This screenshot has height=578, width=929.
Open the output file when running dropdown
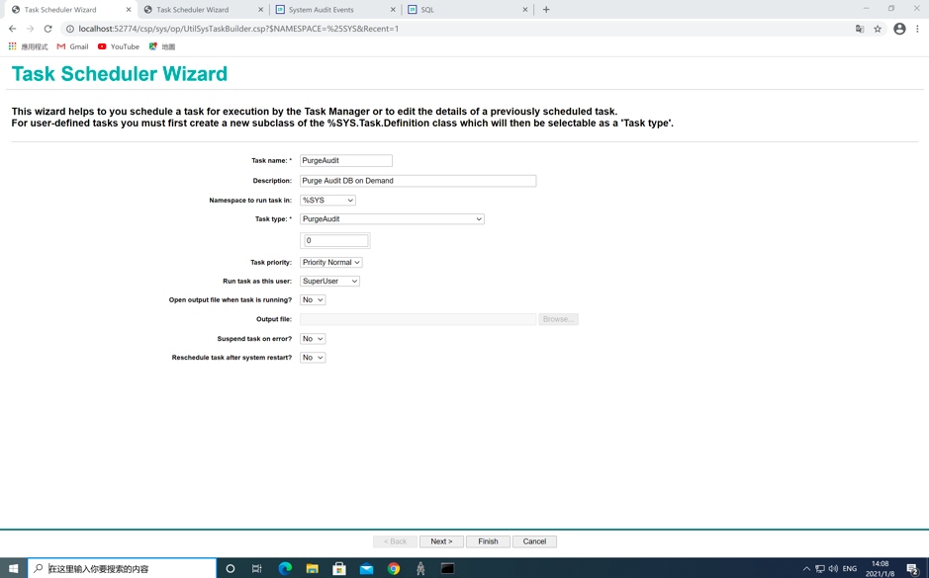pyautogui.click(x=313, y=300)
